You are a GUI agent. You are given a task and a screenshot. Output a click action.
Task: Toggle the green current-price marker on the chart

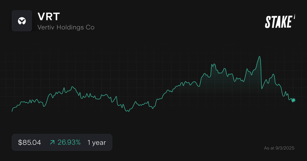tap(293, 100)
